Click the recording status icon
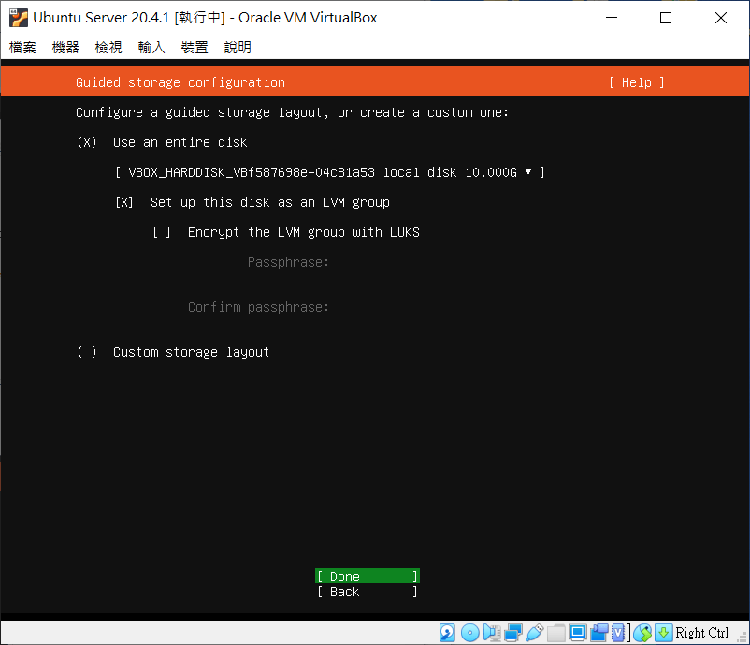Viewport: 750px width, 645px height. pos(599,633)
